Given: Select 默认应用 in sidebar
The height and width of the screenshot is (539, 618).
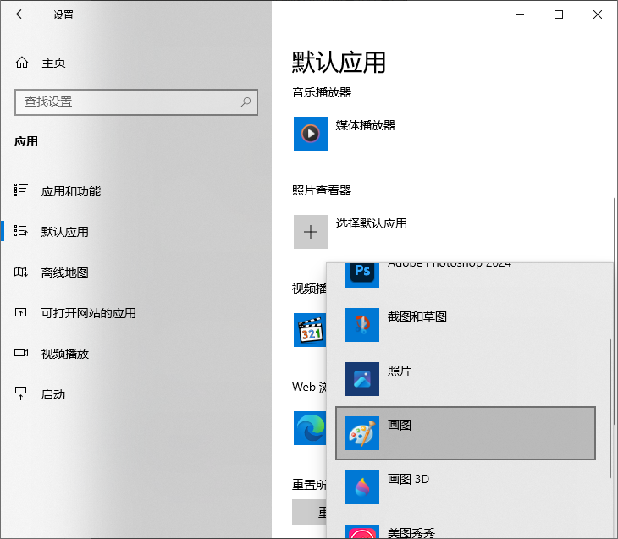Looking at the screenshot, I should (64, 232).
